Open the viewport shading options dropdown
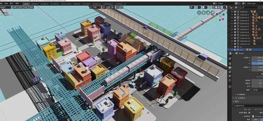The width and height of the screenshot is (263, 121). coord(224,7)
